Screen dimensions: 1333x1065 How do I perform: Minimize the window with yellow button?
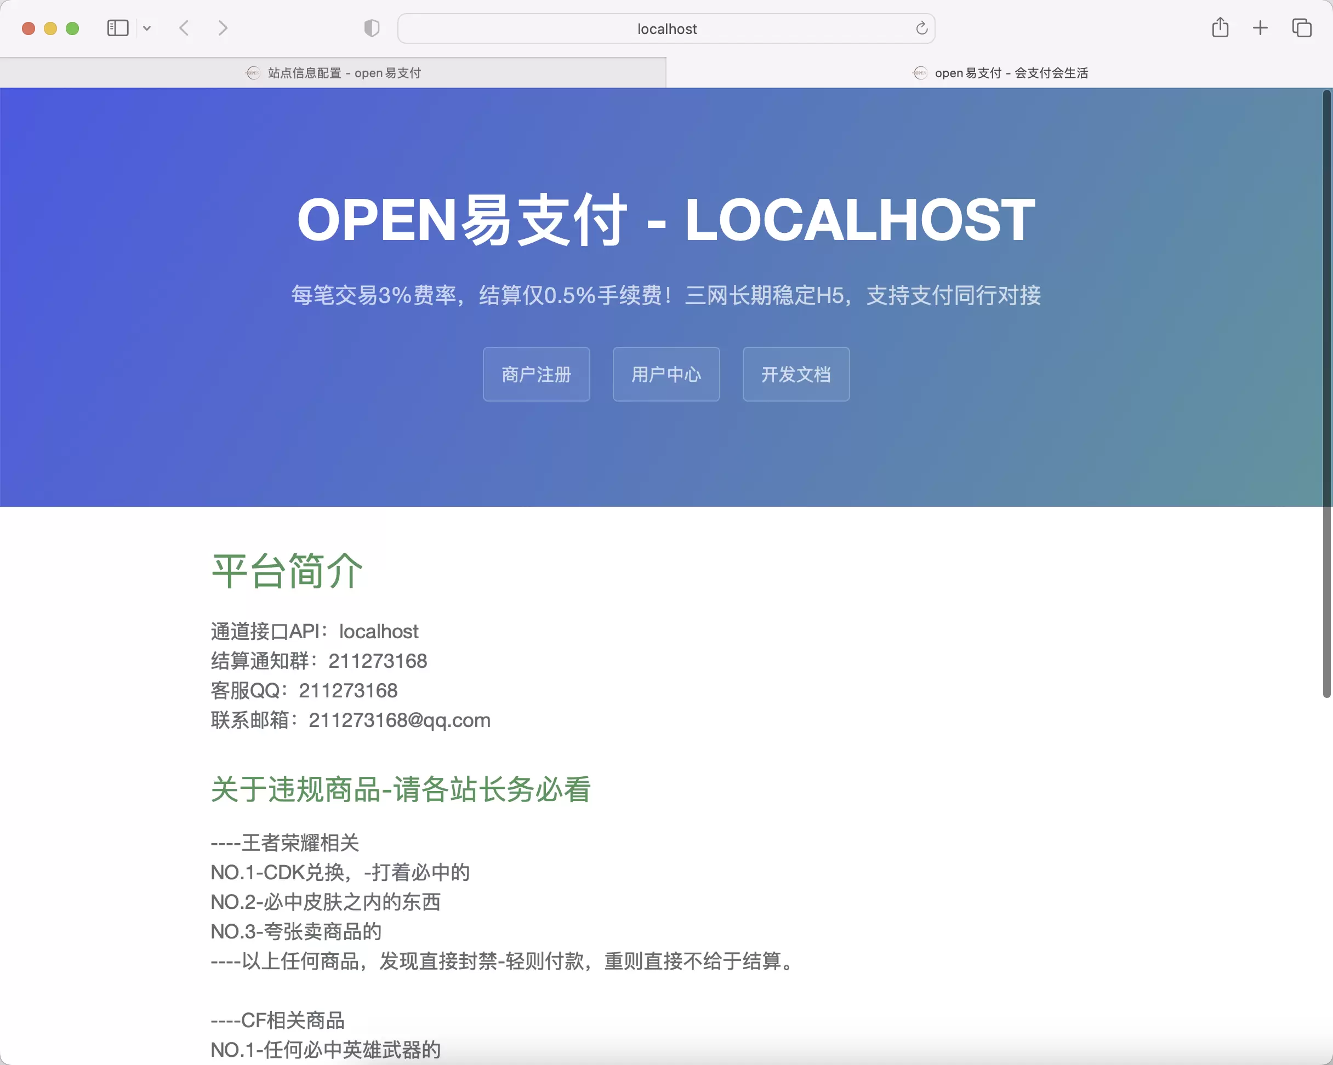(50, 28)
